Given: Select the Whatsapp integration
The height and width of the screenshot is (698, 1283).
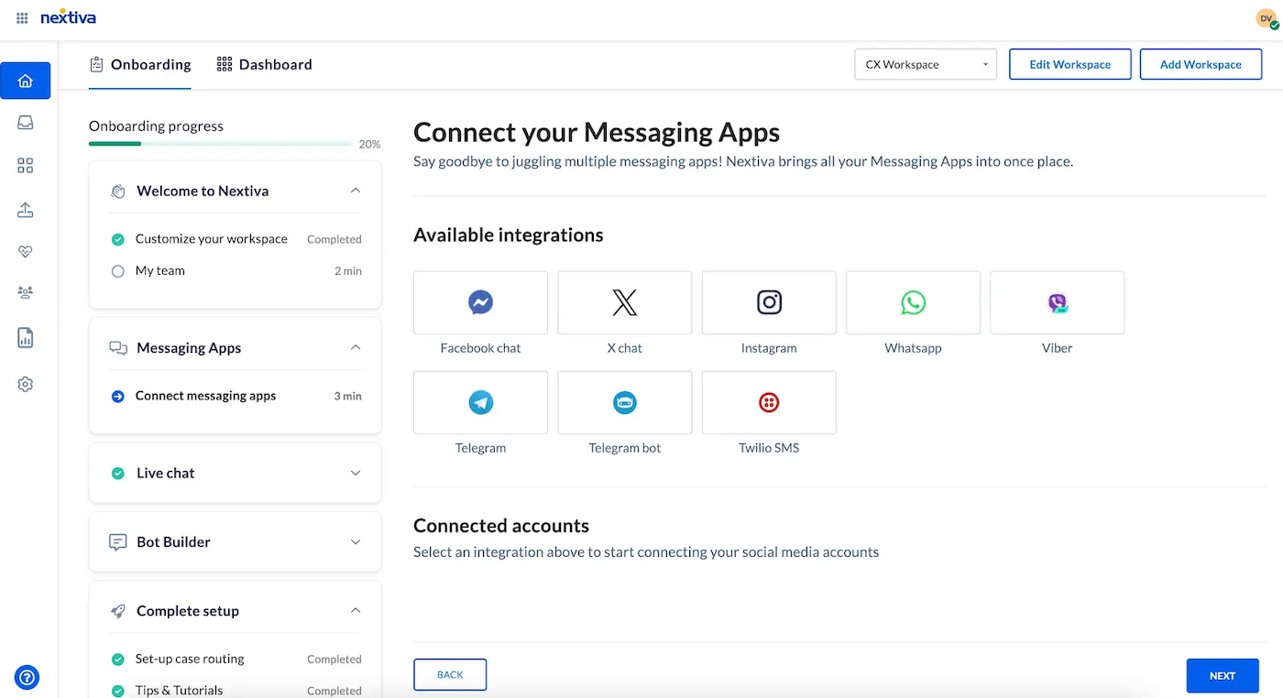Looking at the screenshot, I should coord(913,302).
